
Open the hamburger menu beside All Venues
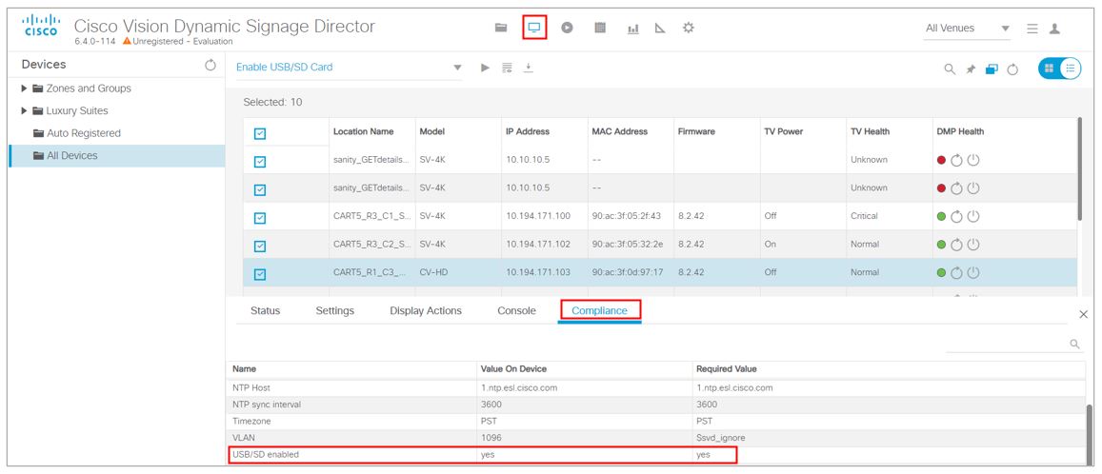tap(1032, 29)
